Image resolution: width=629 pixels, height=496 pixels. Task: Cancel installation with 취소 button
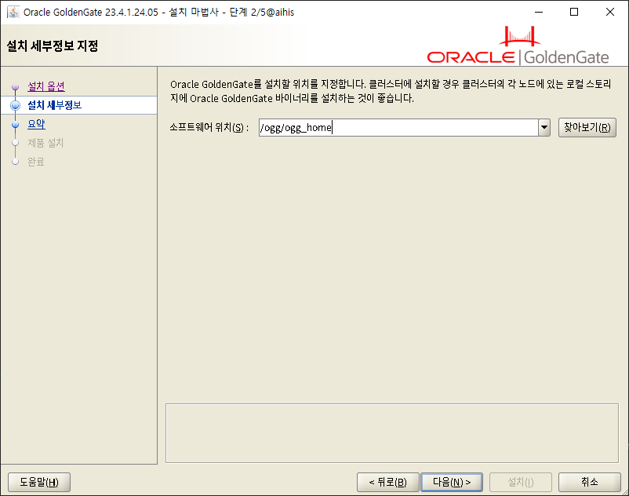click(590, 482)
